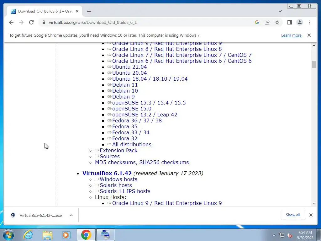This screenshot has height=241, width=321.
Task: Select the Download_Old_Builds_6_1 tab
Action: click(45, 11)
